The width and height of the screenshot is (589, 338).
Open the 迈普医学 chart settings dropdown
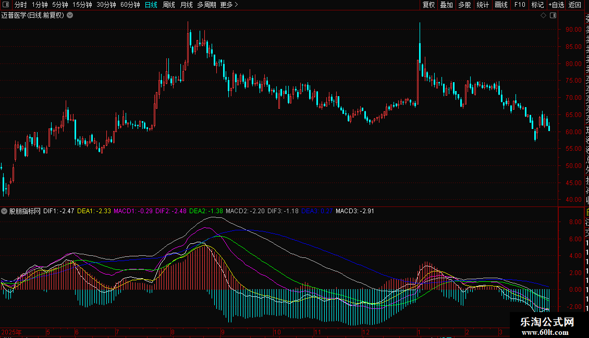coord(70,16)
